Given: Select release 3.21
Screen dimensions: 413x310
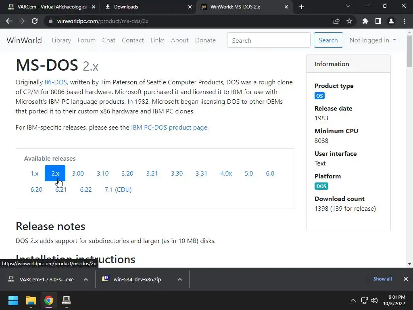Looking at the screenshot, I should [x=152, y=174].
